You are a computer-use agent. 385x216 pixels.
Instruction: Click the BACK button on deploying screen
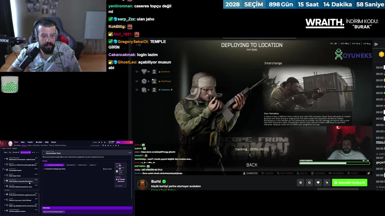(x=252, y=165)
